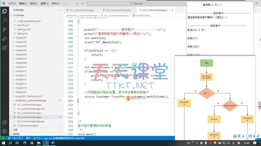Open the Source Control view

point(5,30)
